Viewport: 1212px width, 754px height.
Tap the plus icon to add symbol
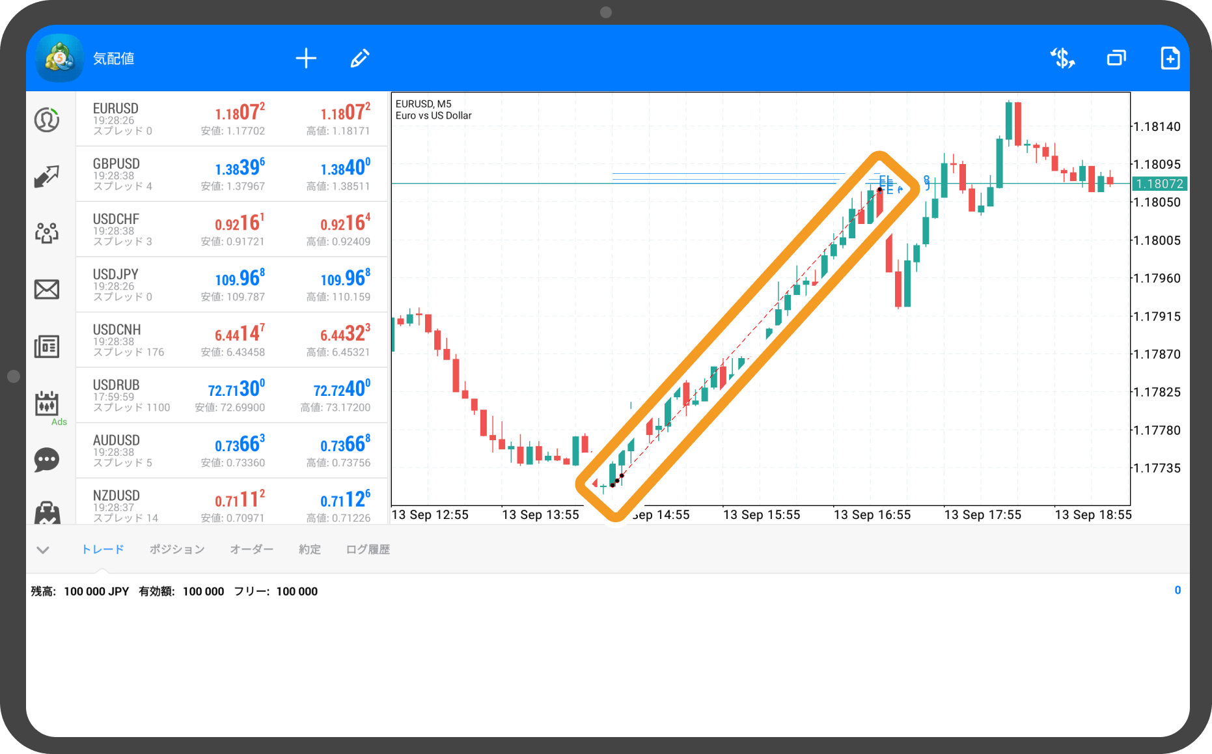tap(306, 59)
